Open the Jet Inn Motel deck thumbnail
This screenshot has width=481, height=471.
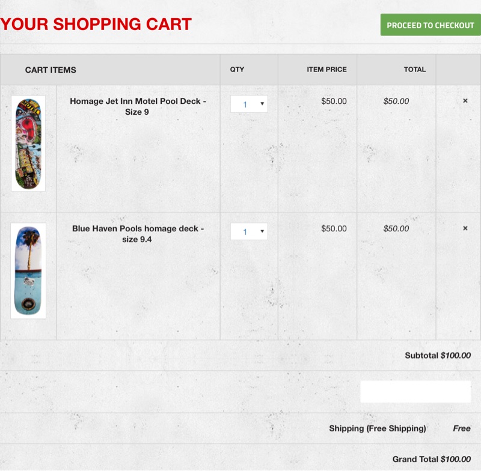(x=28, y=144)
